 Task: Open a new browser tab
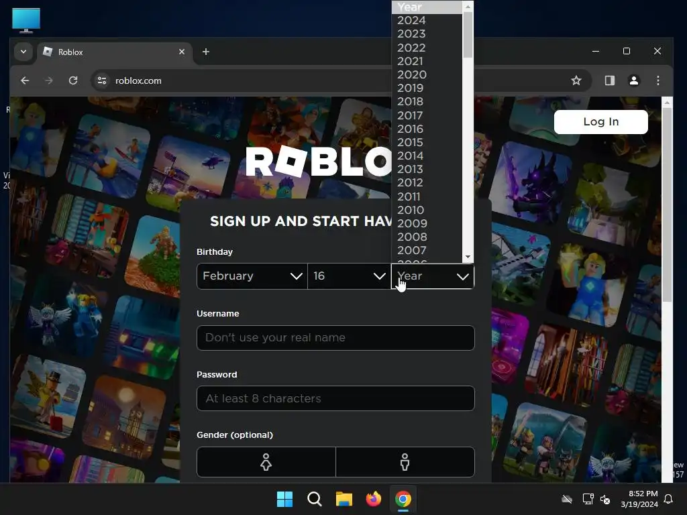[x=205, y=52]
